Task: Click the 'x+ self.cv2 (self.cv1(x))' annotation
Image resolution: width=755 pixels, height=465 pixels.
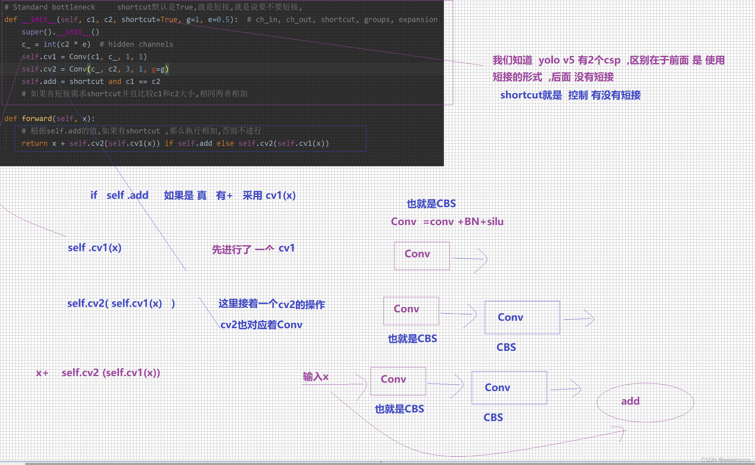Action: (x=98, y=372)
